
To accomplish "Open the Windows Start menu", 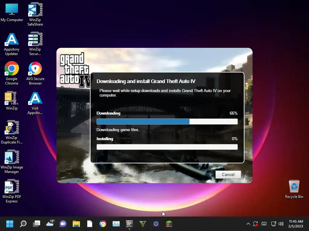I will click(x=10, y=224).
